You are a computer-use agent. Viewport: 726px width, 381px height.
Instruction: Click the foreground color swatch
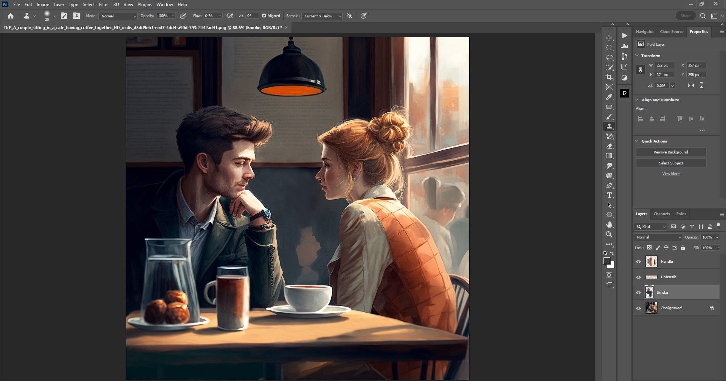pos(607,261)
